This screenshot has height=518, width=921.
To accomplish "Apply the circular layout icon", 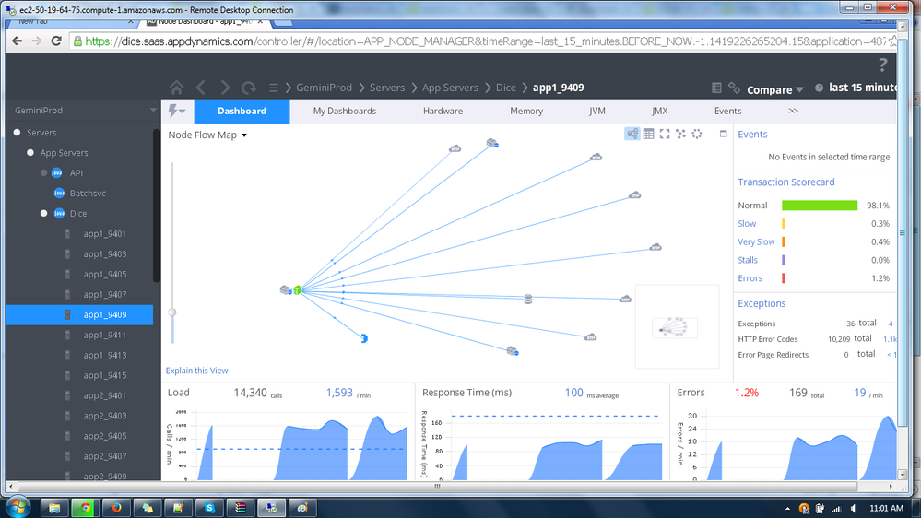I will click(697, 134).
